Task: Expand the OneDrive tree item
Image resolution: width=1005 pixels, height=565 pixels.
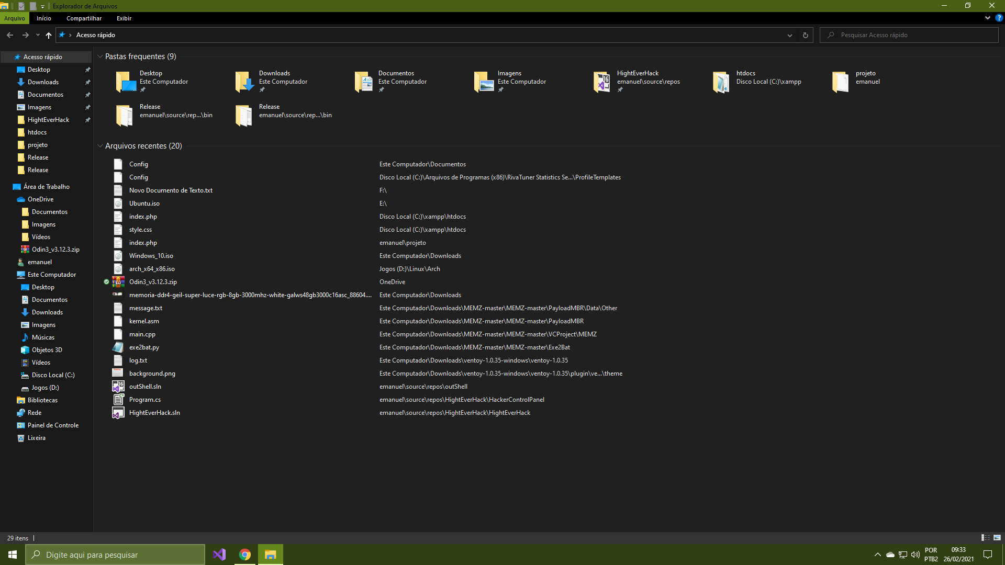Action: click(x=7, y=199)
